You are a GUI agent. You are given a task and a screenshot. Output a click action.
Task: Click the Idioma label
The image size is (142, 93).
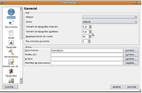click(x=30, y=17)
